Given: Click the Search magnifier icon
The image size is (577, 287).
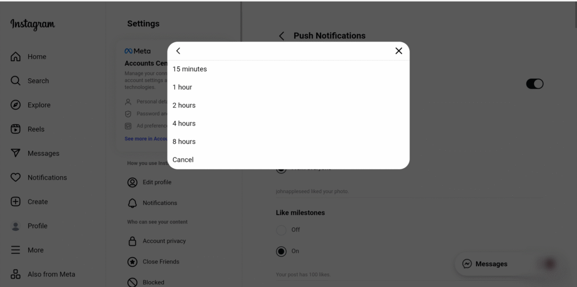Looking at the screenshot, I should pos(16,81).
